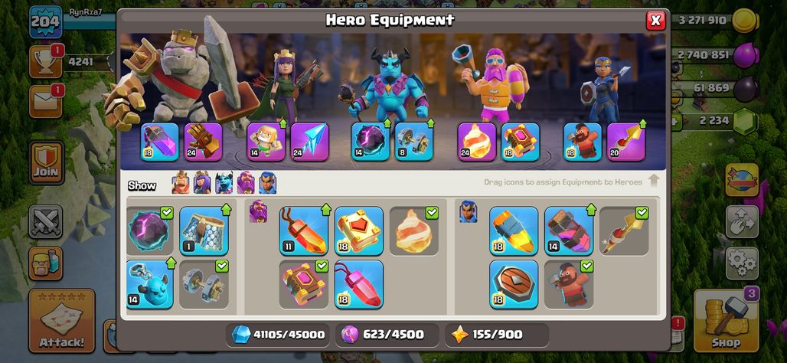Filter equipment by Barbarian King icon
The height and width of the screenshot is (363, 787).
click(x=181, y=183)
